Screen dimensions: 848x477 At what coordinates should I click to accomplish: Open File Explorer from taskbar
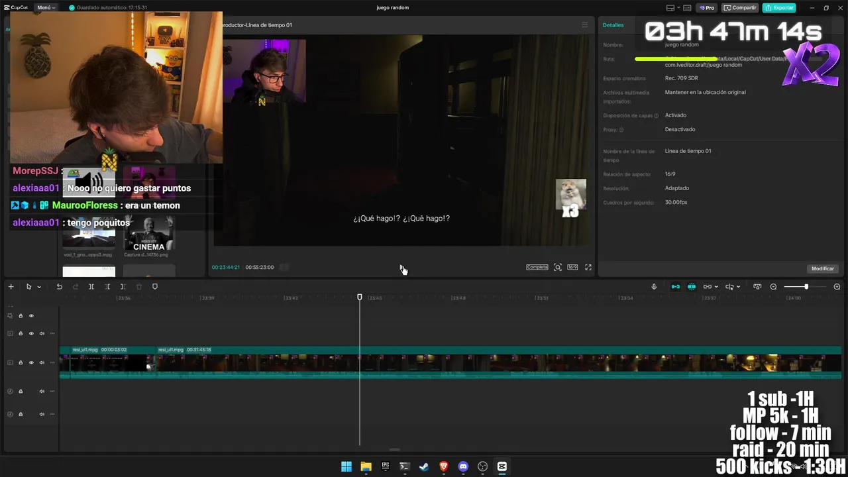[x=366, y=466]
